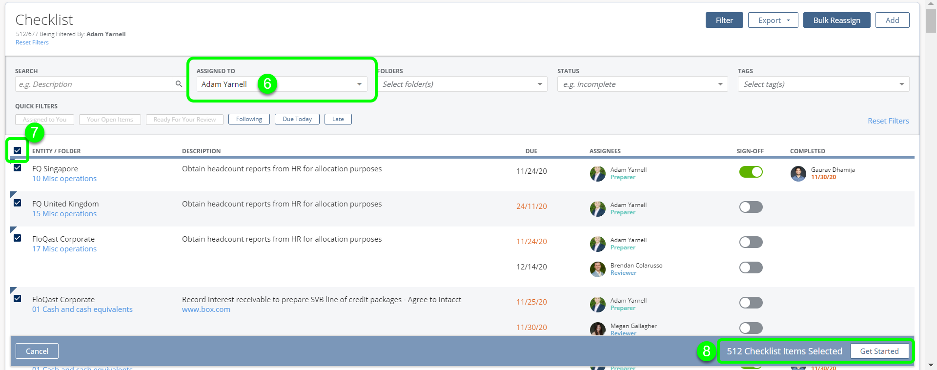Click the Search description input field
The height and width of the screenshot is (370, 937).
tap(93, 84)
